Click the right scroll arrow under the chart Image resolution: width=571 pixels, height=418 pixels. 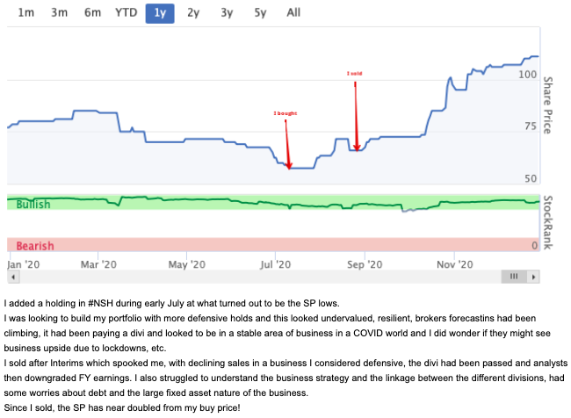(533, 277)
